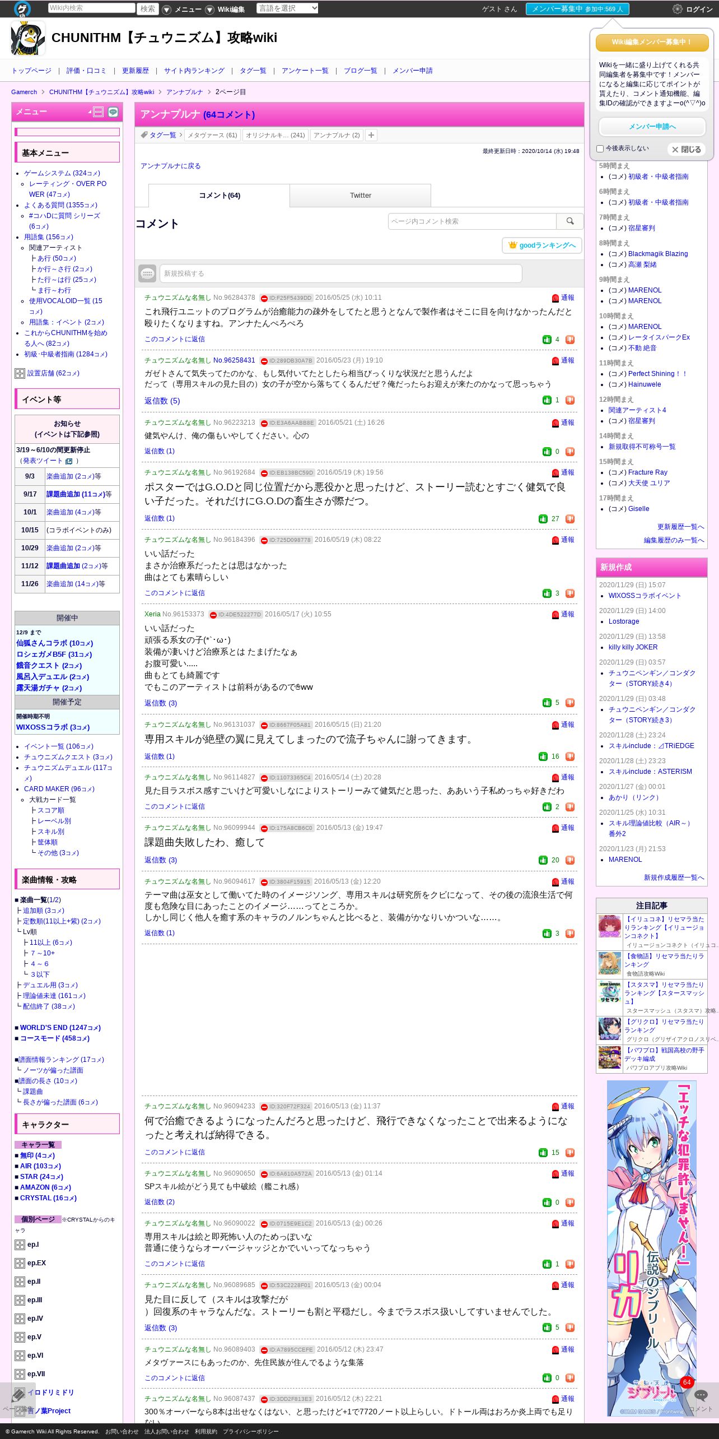Screen dimensions: 719x1439
Task: Thumbs up the G.O.D poster comment
Action: (543, 519)
